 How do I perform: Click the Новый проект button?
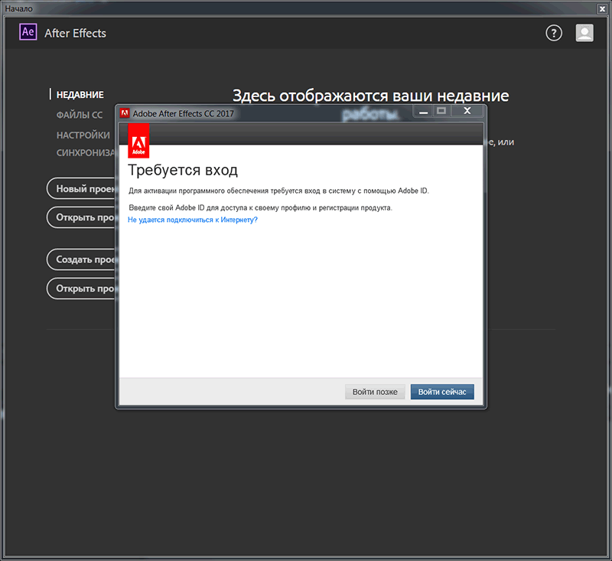[81, 188]
